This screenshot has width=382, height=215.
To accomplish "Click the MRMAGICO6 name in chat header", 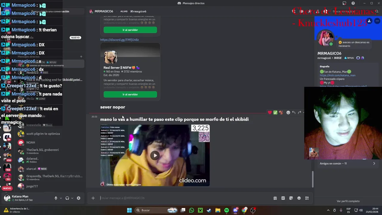I will point(104,11).
